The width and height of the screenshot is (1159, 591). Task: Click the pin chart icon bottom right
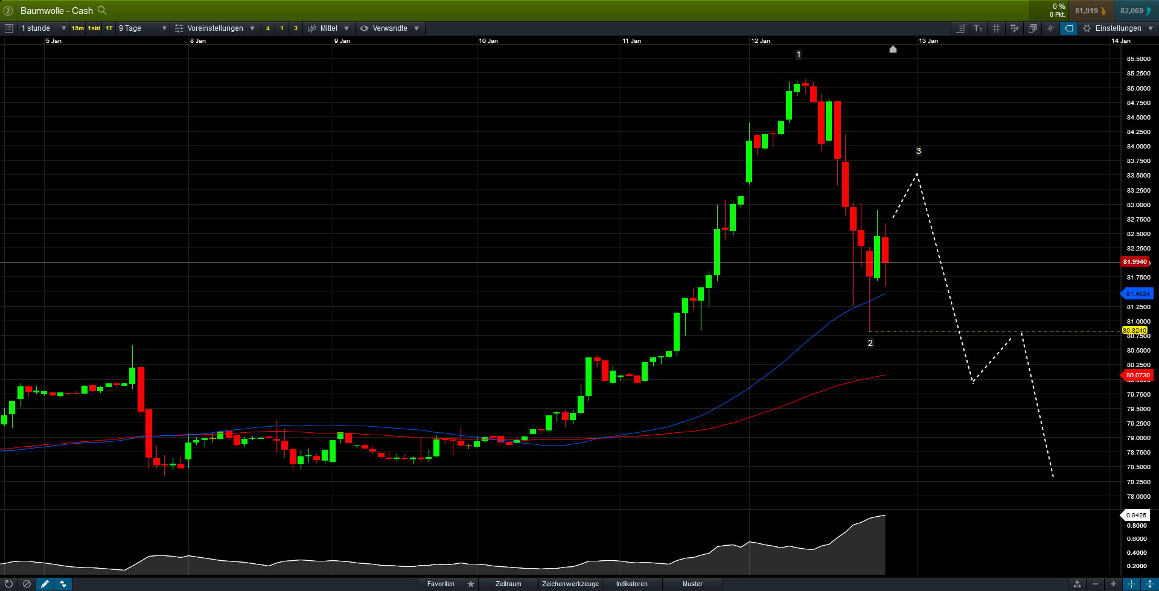click(1077, 584)
